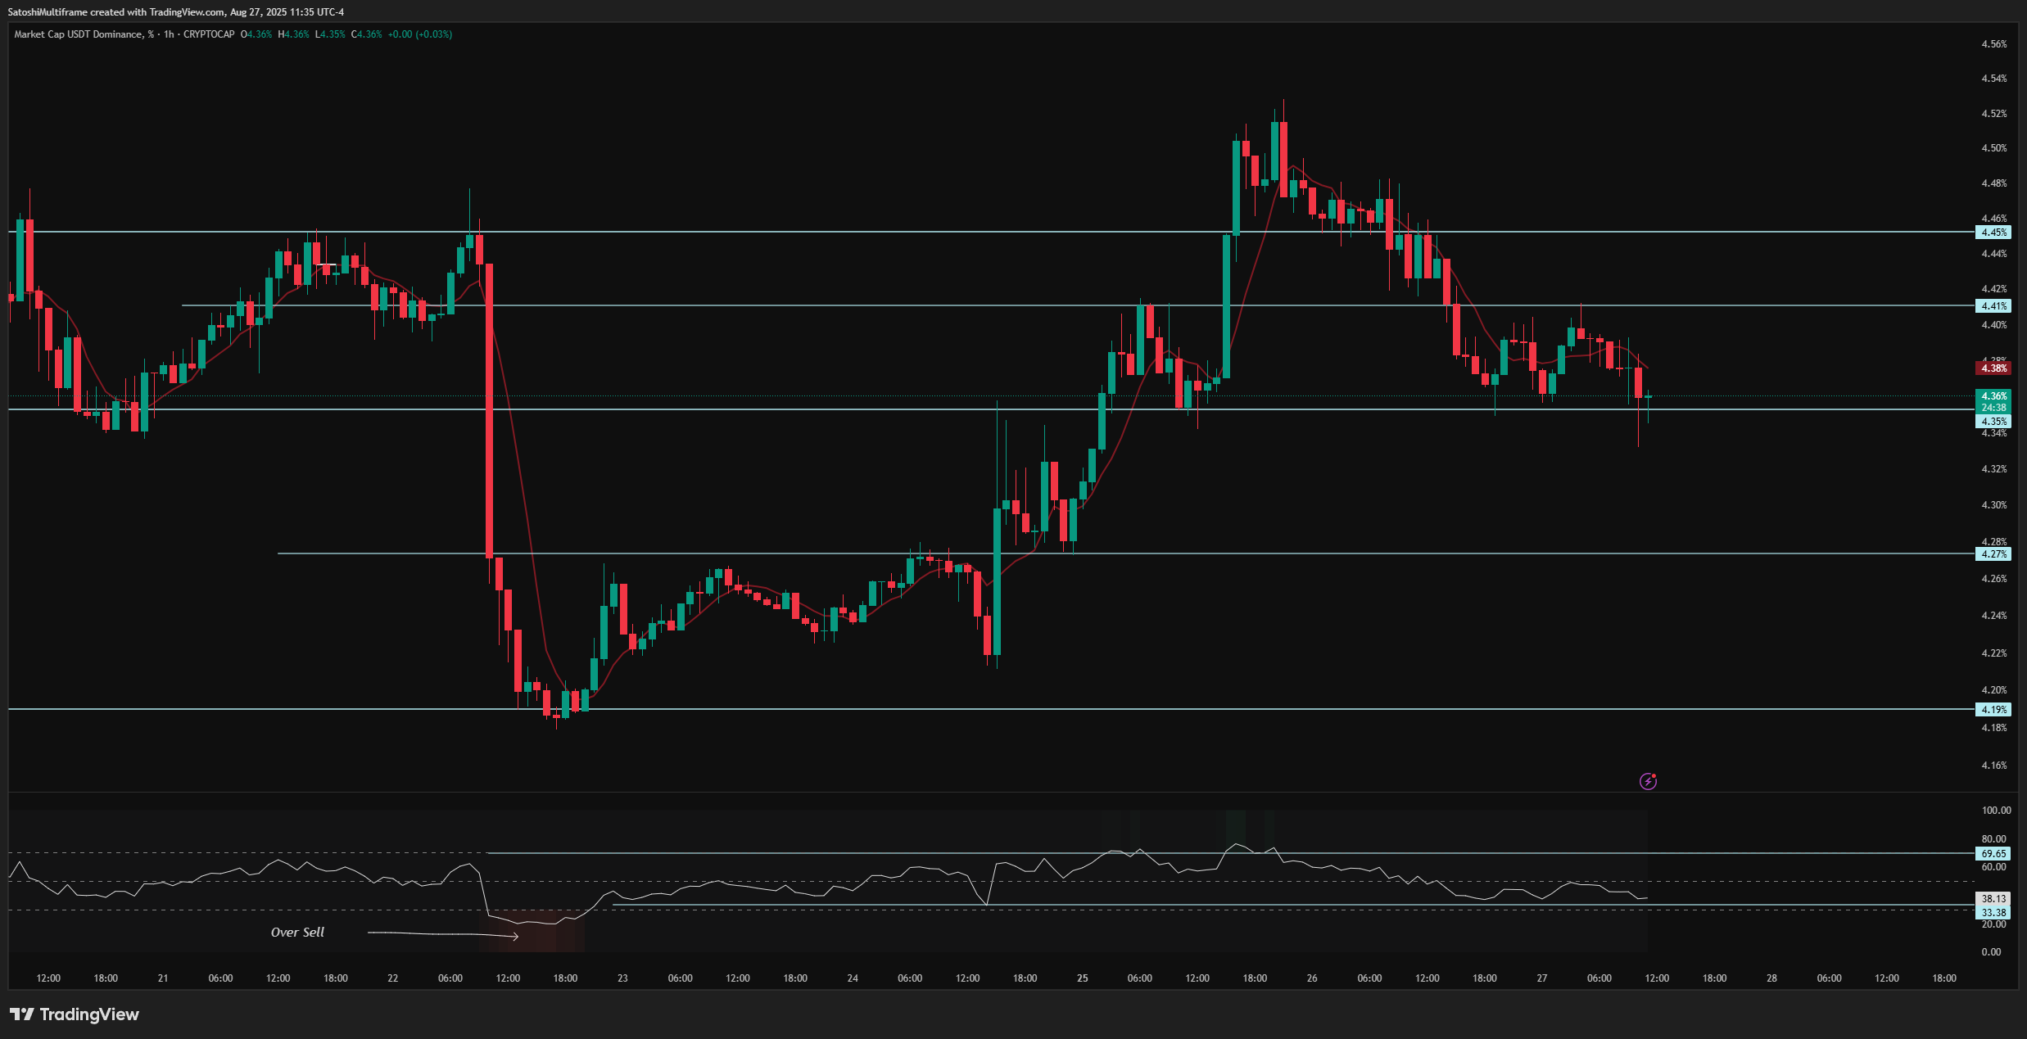The height and width of the screenshot is (1039, 2027).
Task: Click the 4.50% price axis label
Action: (x=1994, y=148)
